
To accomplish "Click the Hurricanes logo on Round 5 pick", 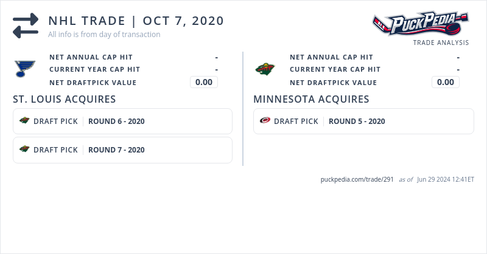I will pyautogui.click(x=265, y=121).
